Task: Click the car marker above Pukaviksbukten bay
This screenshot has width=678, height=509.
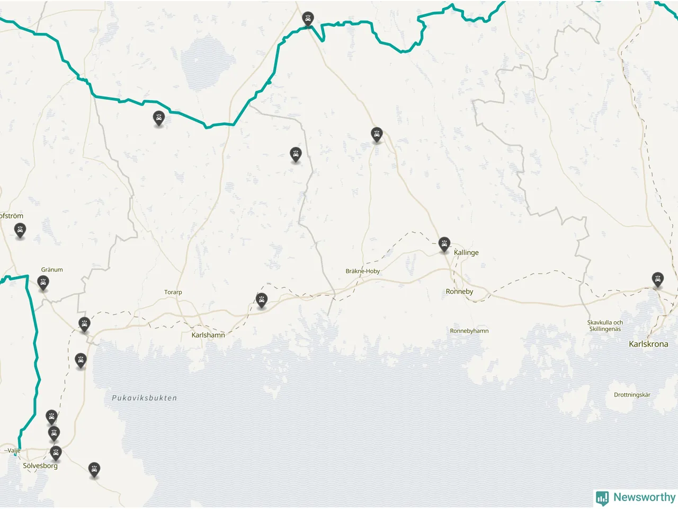Action: coord(81,361)
